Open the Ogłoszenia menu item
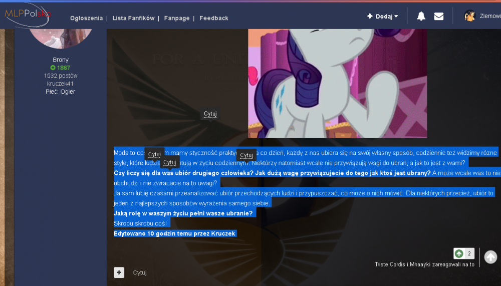The height and width of the screenshot is (286, 501). [86, 18]
